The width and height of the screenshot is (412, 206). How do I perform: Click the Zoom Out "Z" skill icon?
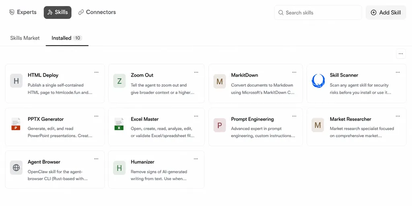pos(119,81)
